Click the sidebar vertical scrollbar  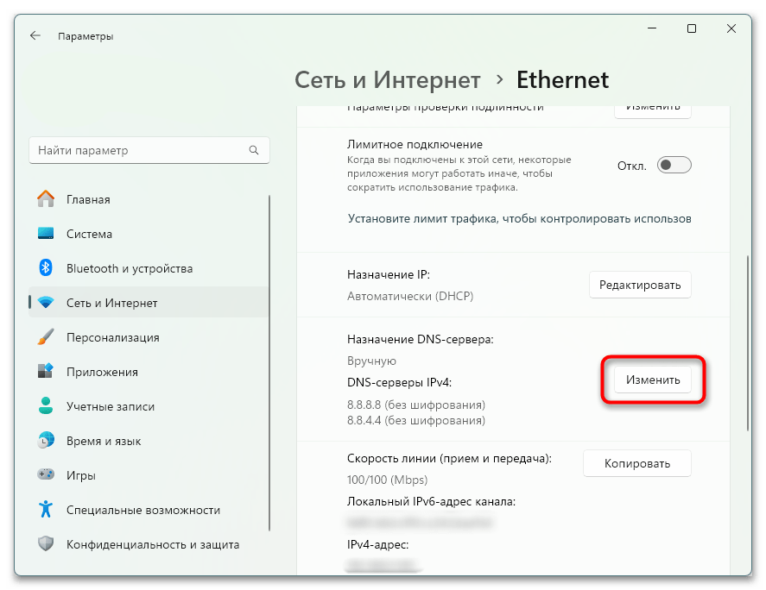269,362
